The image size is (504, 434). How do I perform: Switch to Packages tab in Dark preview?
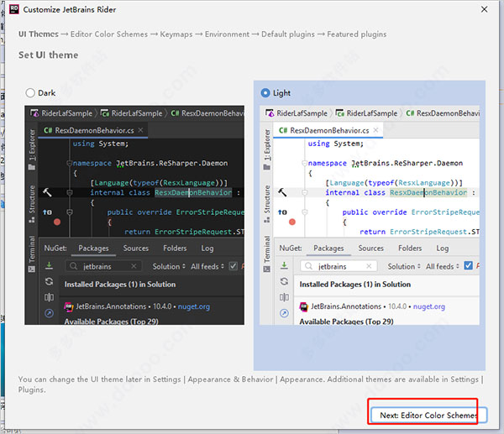(x=93, y=248)
